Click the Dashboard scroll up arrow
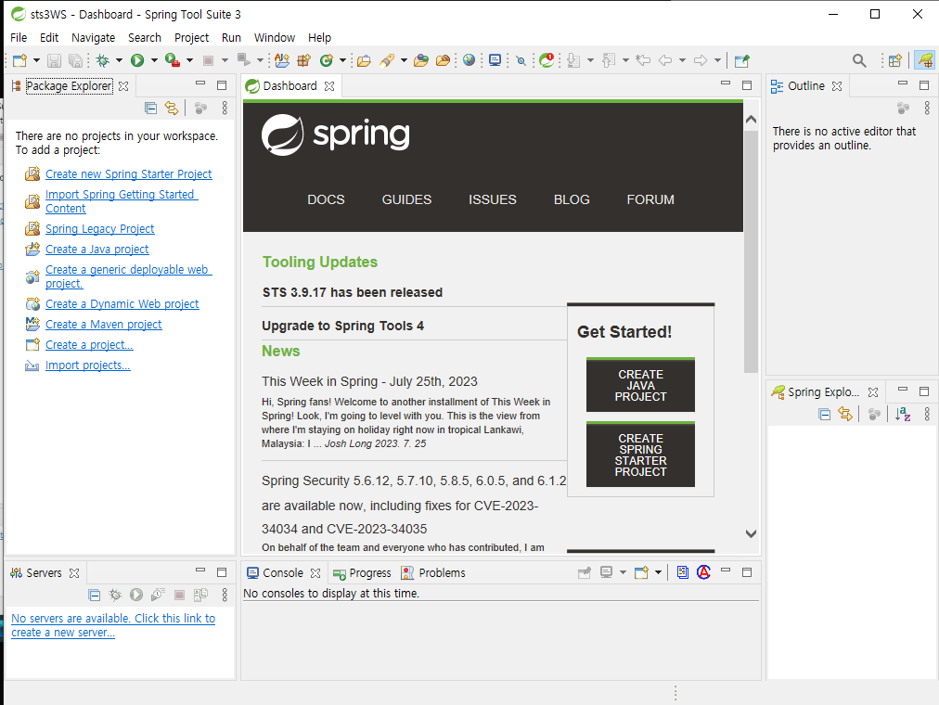Viewport: 939px width, 705px height. [x=751, y=119]
